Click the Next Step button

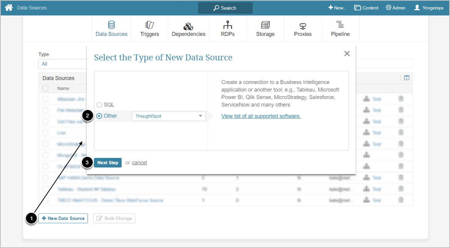[108, 162]
